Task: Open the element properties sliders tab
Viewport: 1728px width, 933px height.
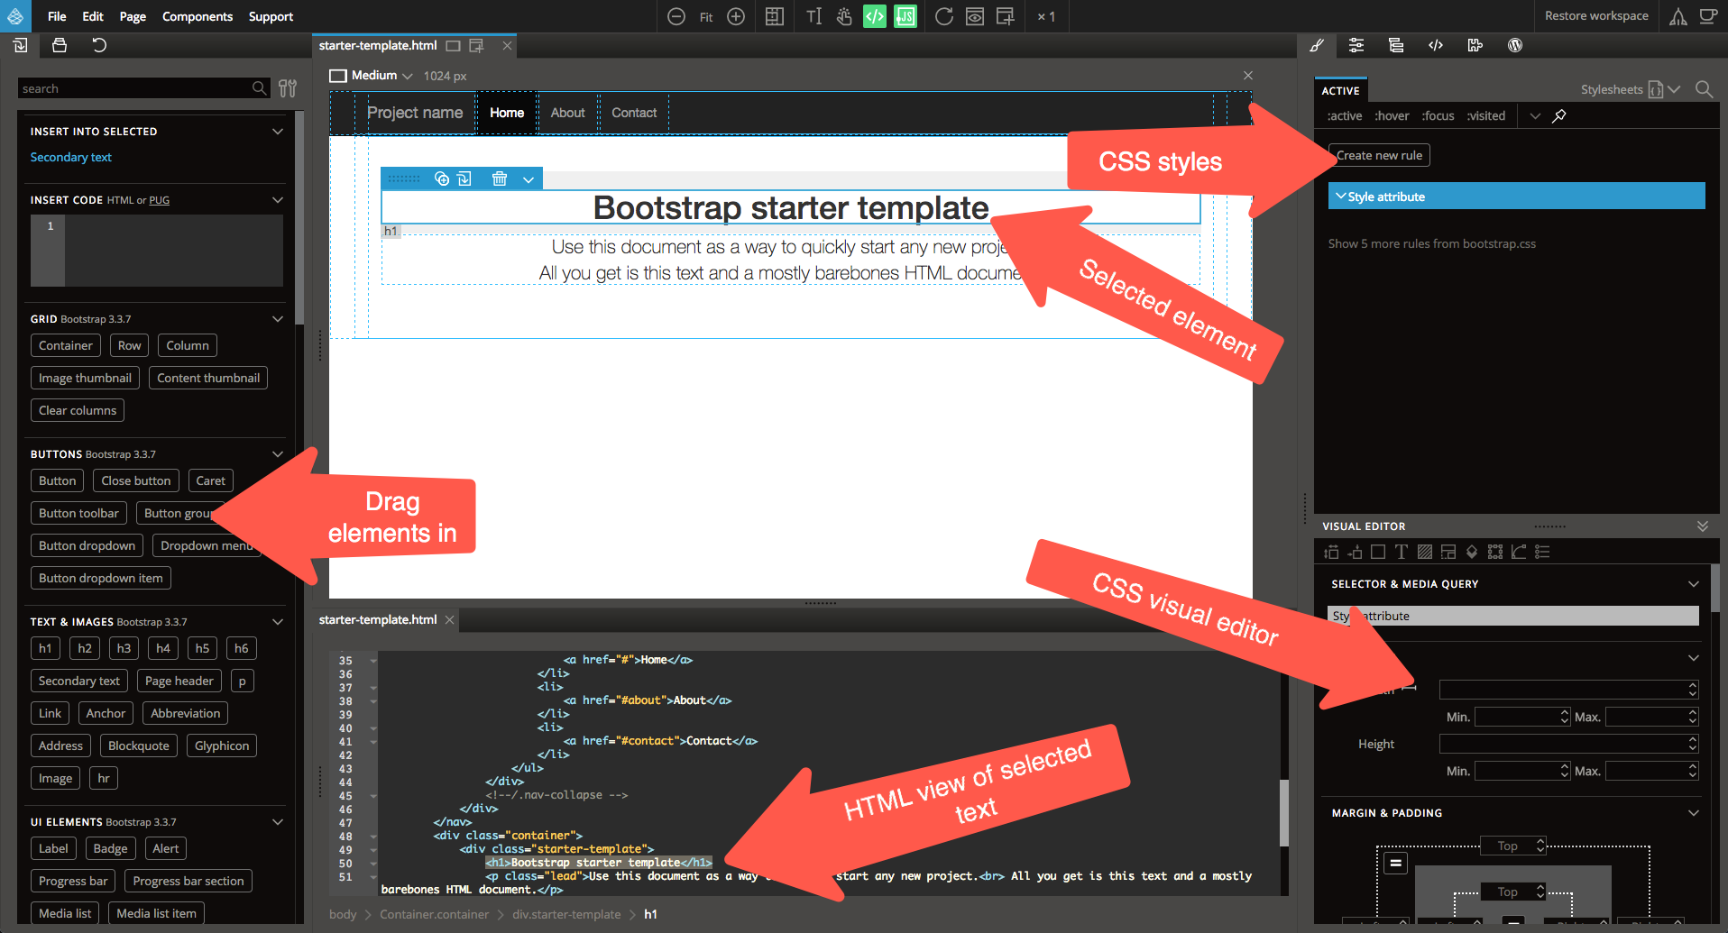Action: coord(1356,45)
